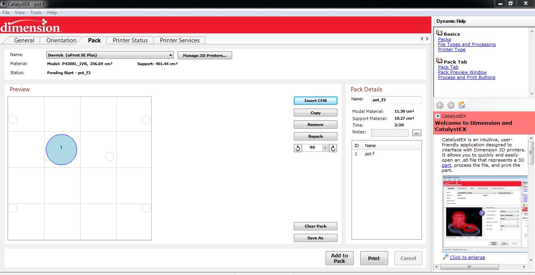Click the Insert CMB button

point(315,101)
